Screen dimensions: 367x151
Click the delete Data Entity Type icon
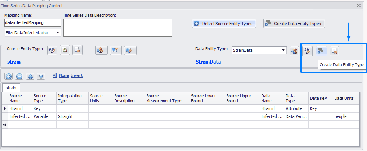click(x=335, y=51)
